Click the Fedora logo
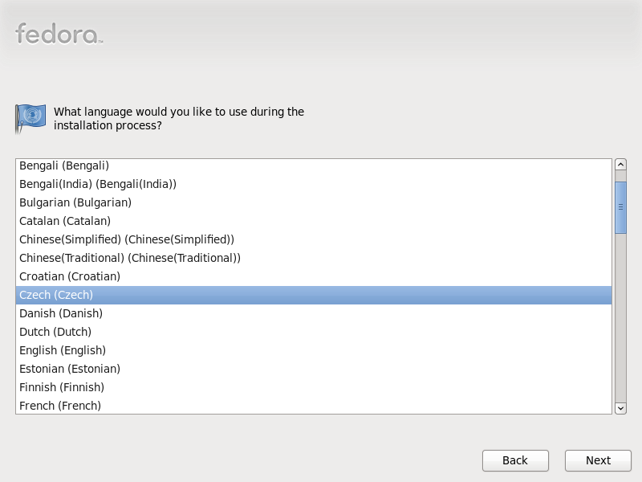642x482 pixels. pos(59,34)
